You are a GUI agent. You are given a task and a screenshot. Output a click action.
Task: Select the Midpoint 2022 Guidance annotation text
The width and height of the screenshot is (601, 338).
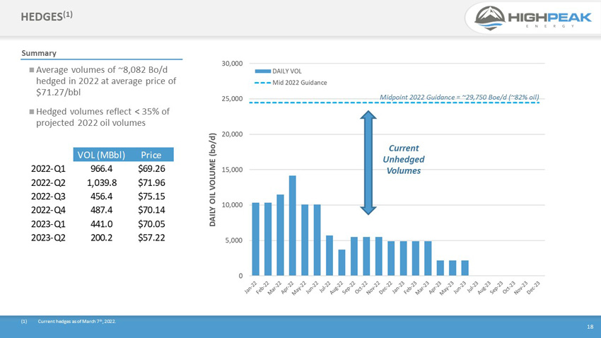pos(459,97)
